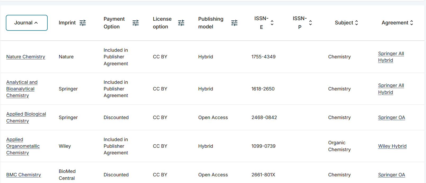Open Springer All Hybrid for Analytical Chemistry

[391, 89]
